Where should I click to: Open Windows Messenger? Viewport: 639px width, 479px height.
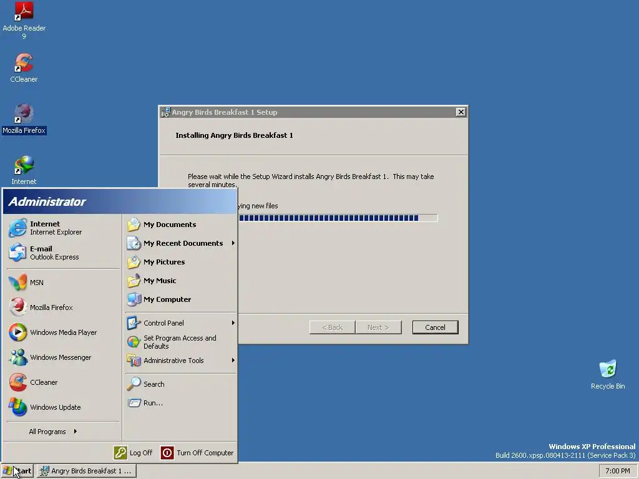63,357
